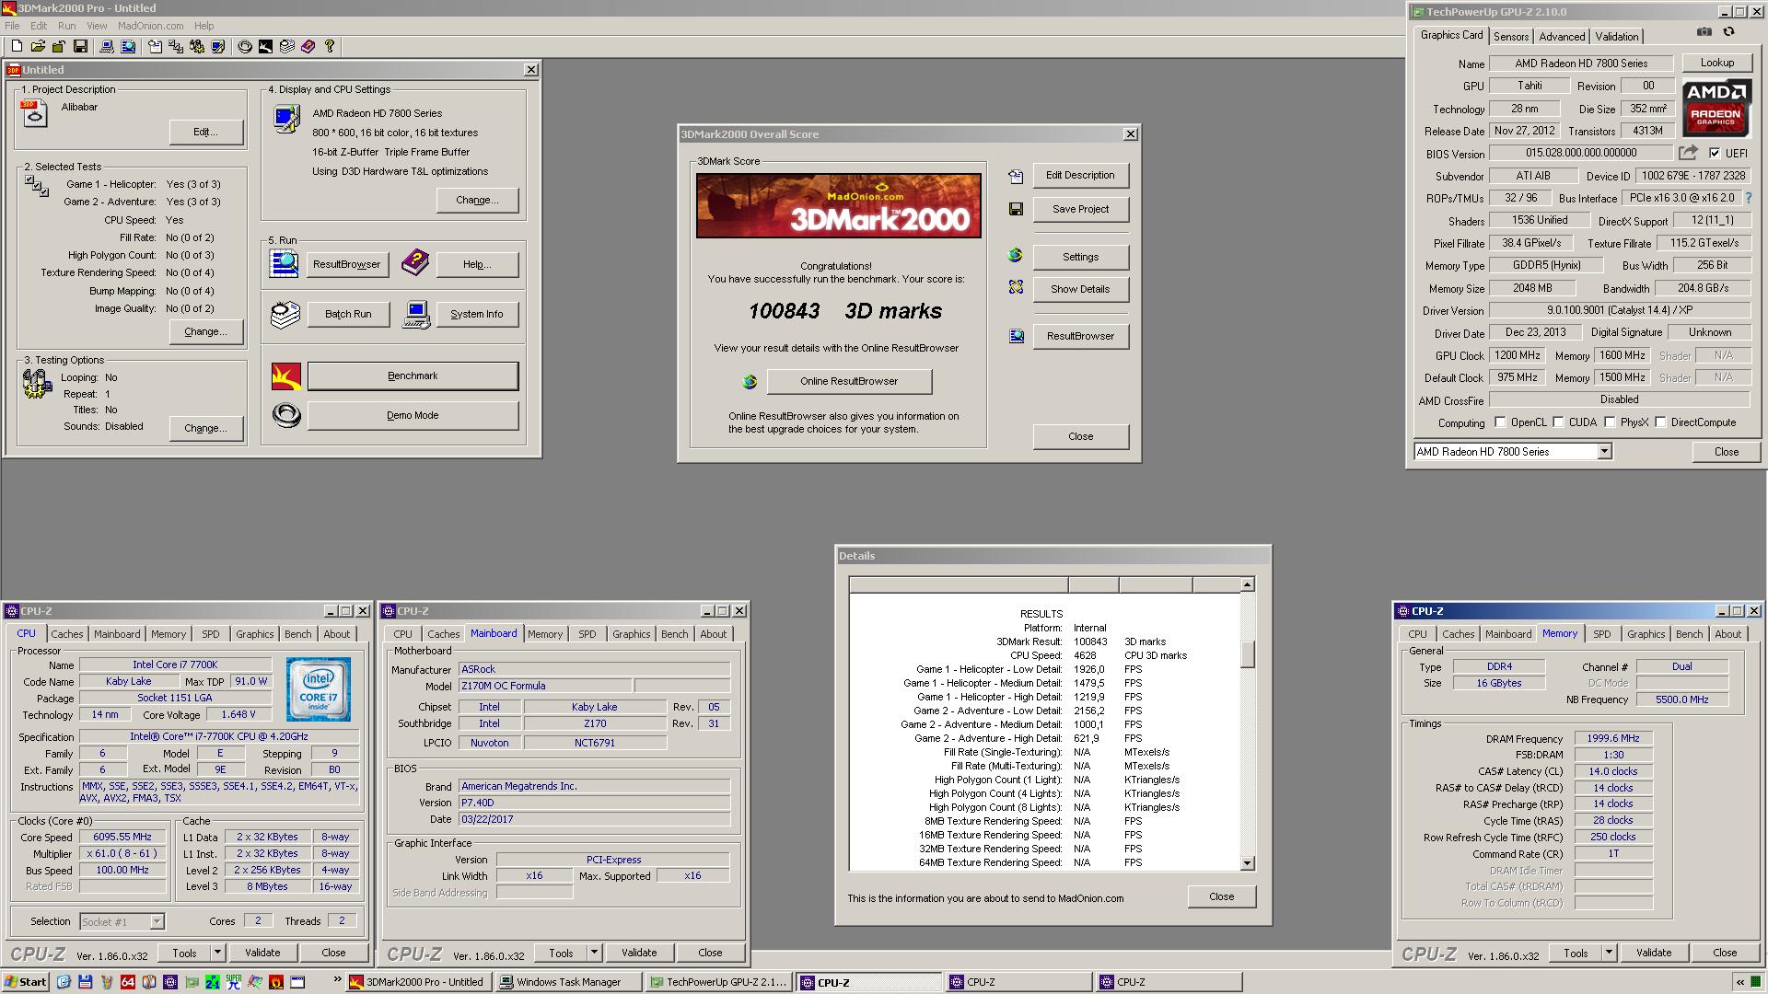This screenshot has width=1768, height=994.
Task: Click the GPU-Z screenshot camera icon
Action: [x=1704, y=31]
